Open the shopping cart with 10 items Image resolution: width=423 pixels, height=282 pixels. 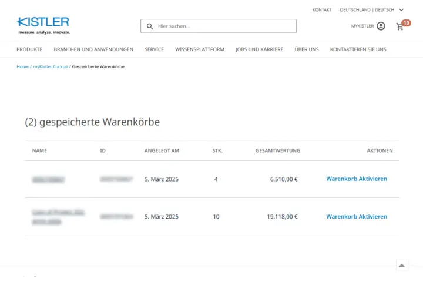coord(403,25)
